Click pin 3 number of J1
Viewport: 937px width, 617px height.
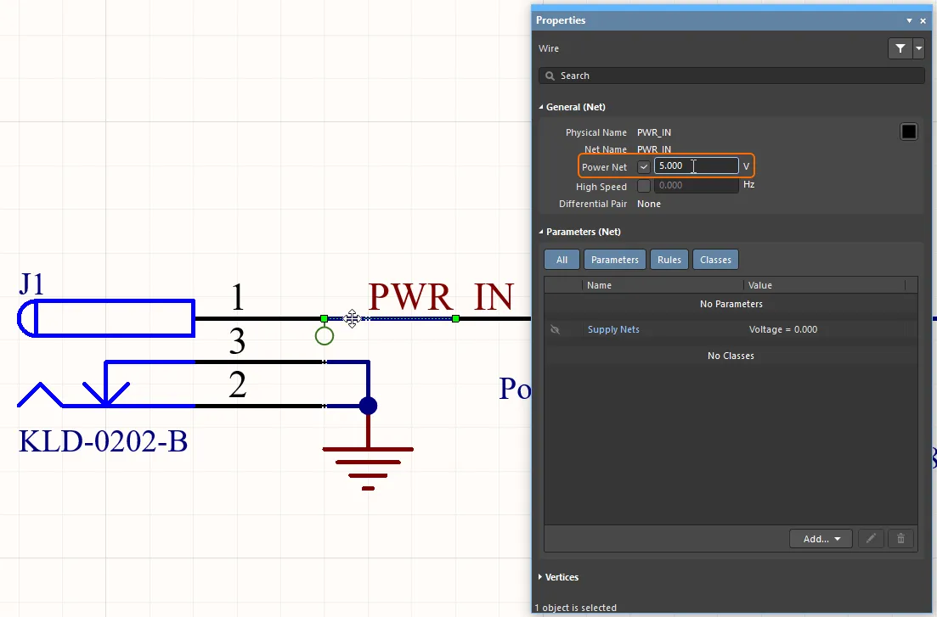237,341
